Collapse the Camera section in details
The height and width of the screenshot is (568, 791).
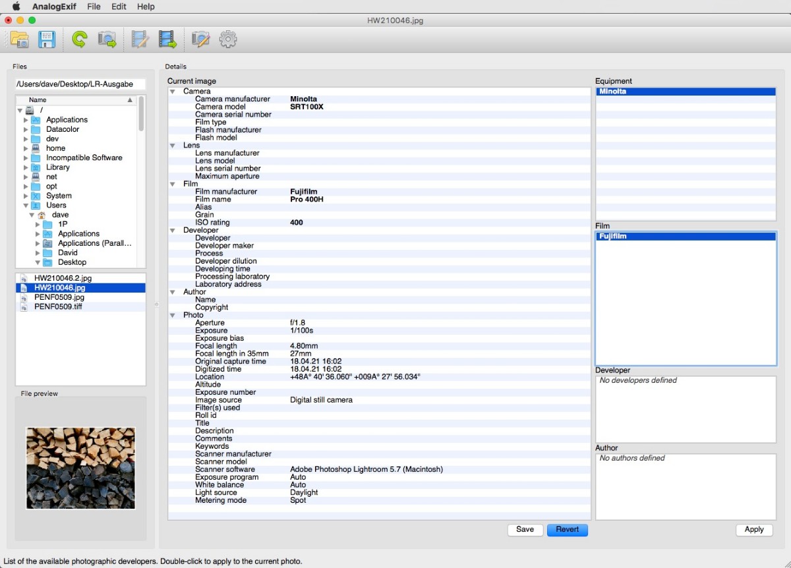pos(173,92)
